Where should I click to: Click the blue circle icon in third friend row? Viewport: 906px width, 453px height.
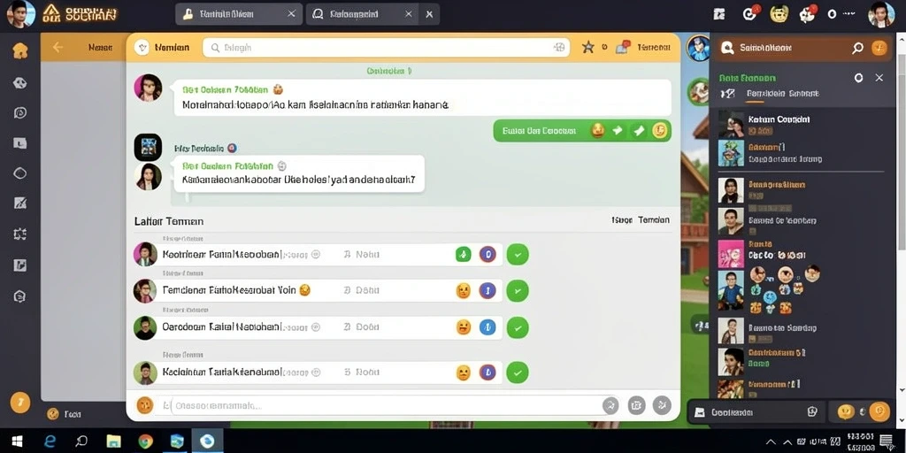point(488,327)
